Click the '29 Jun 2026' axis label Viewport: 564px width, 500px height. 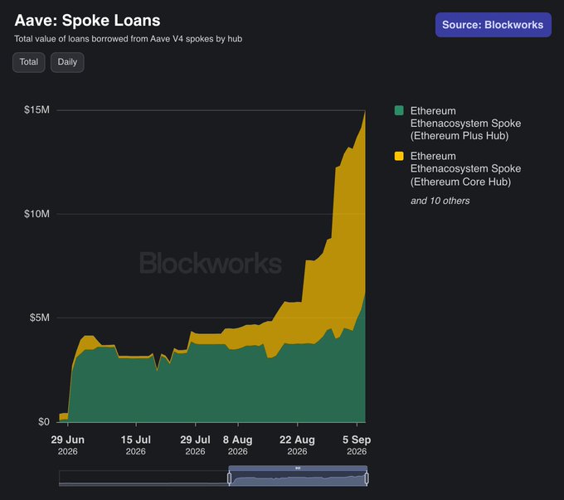coord(68,445)
